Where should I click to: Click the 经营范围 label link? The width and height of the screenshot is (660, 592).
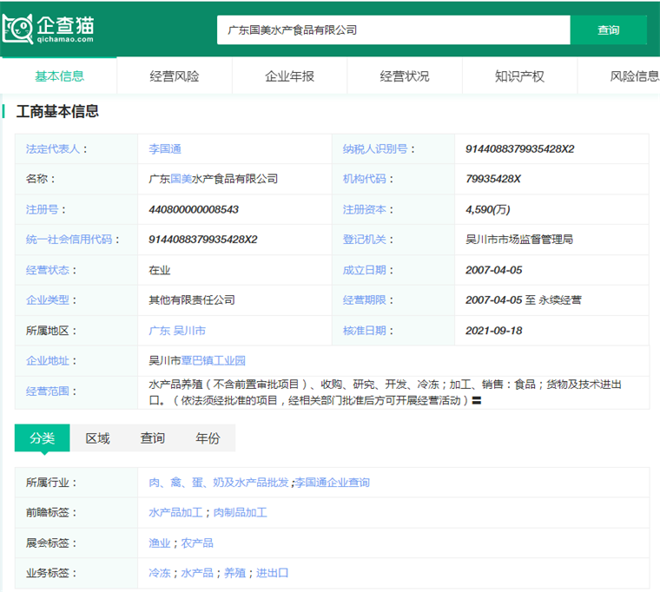click(x=48, y=391)
